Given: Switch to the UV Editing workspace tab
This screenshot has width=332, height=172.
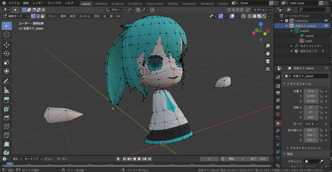Looking at the screenshot, I should (135, 4).
